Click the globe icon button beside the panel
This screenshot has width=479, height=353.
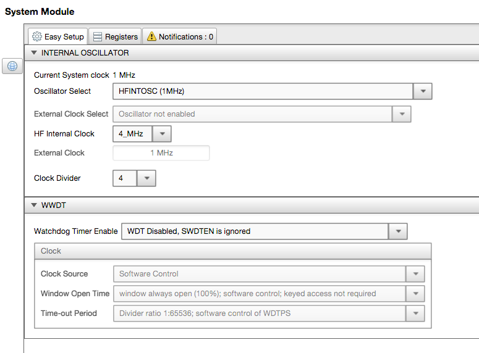(x=12, y=66)
